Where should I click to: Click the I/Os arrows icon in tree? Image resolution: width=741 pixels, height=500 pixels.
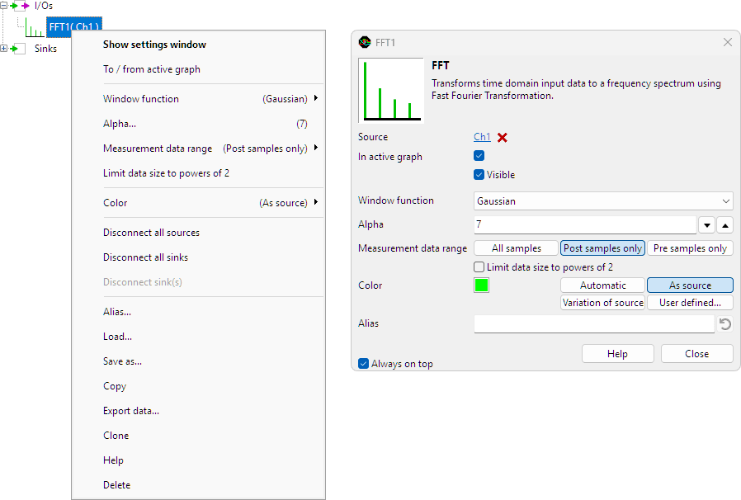tap(20, 6)
